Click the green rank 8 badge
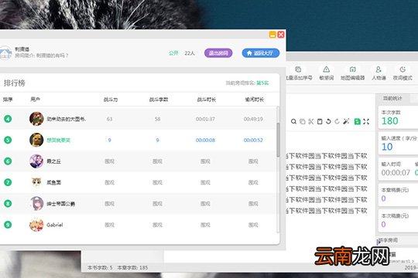 coord(8,204)
